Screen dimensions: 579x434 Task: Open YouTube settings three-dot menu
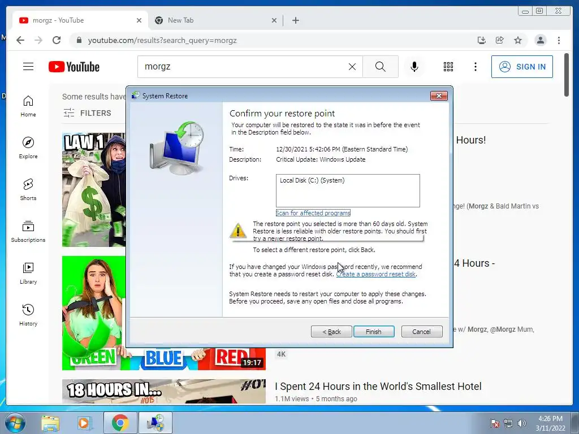tap(475, 67)
